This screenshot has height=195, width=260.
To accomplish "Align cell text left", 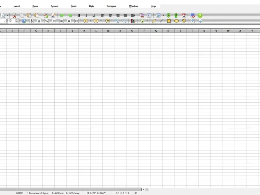I will 103,15.
